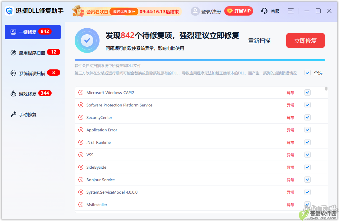
Task: Click the 限时优惠30 promo button
Action: click(x=124, y=12)
